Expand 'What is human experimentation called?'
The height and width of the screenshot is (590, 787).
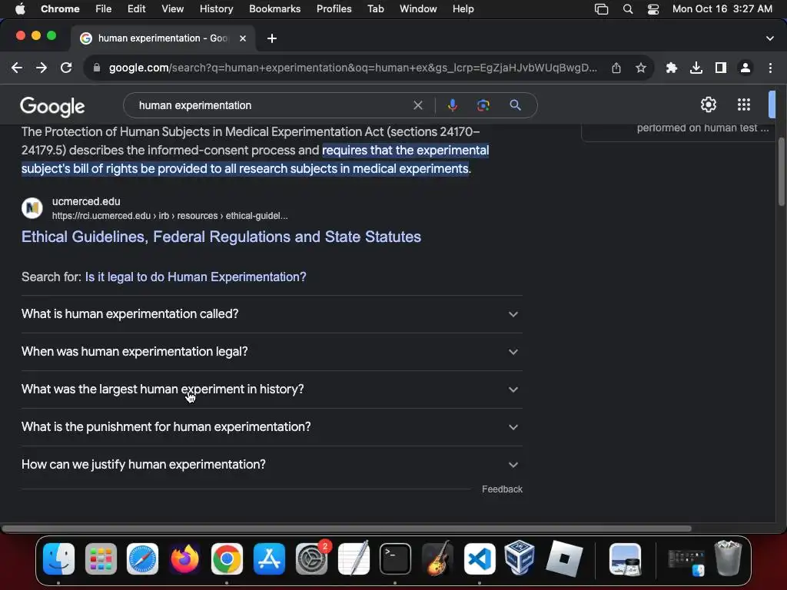(271, 314)
